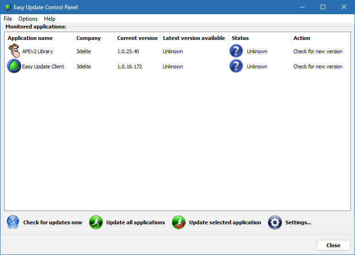Viewport: 355px width, 255px height.
Task: Sort by the Current version column header
Action: click(137, 38)
